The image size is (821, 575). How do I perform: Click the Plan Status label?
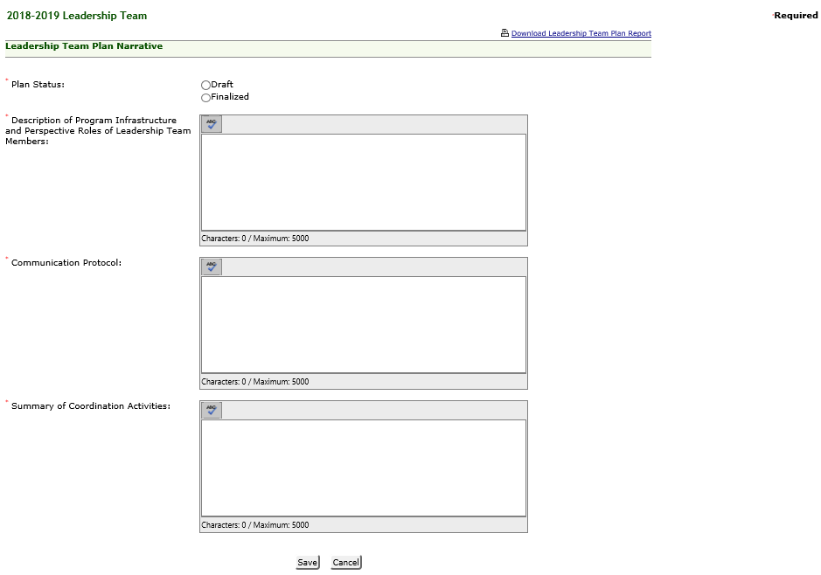[x=38, y=84]
